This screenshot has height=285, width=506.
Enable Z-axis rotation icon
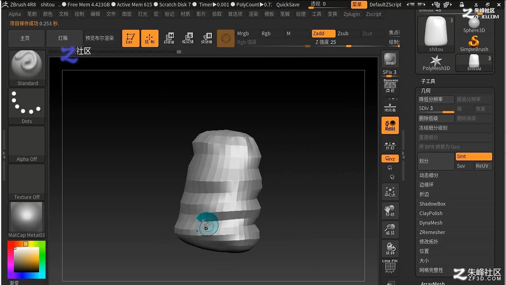pyautogui.click(x=392, y=177)
